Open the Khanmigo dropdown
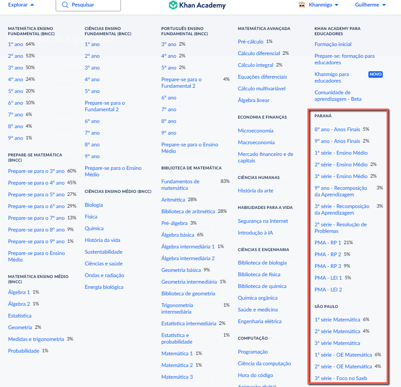This screenshot has width=401, height=387. (x=324, y=5)
